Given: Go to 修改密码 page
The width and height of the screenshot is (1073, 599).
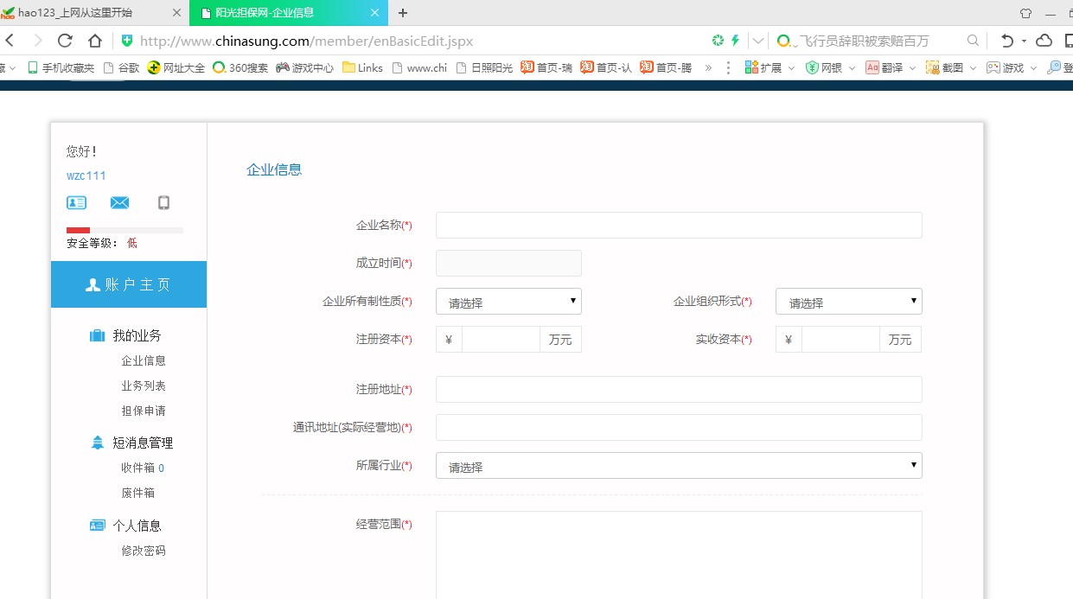Looking at the screenshot, I should [144, 551].
